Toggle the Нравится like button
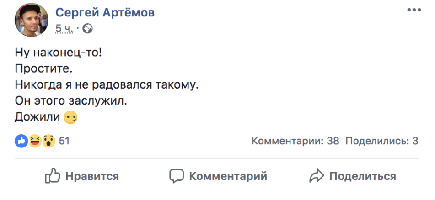Image resolution: width=435 pixels, height=200 pixels. [82, 176]
